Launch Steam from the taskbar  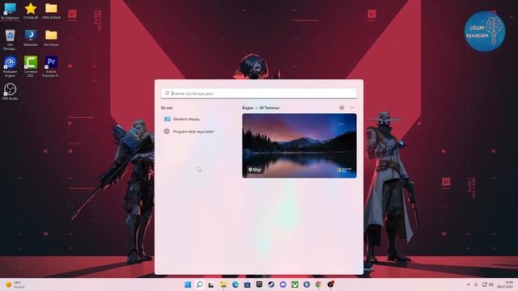(x=271, y=285)
